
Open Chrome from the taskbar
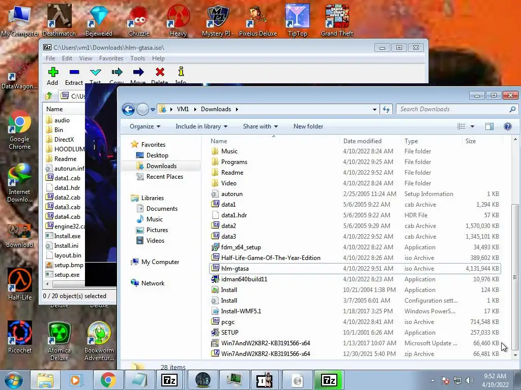(x=108, y=380)
